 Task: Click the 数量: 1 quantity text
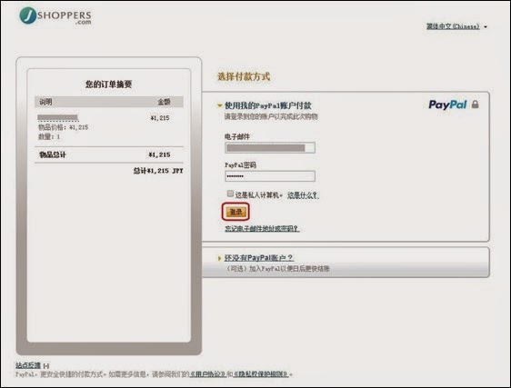(x=49, y=137)
